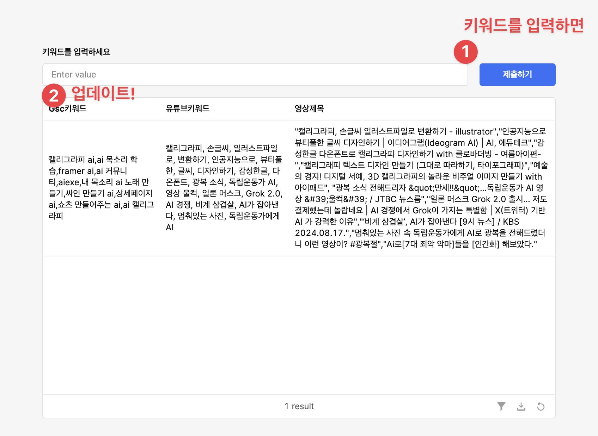Click the red number 2 badge
Viewport: 598px width, 436px height.
pos(54,95)
